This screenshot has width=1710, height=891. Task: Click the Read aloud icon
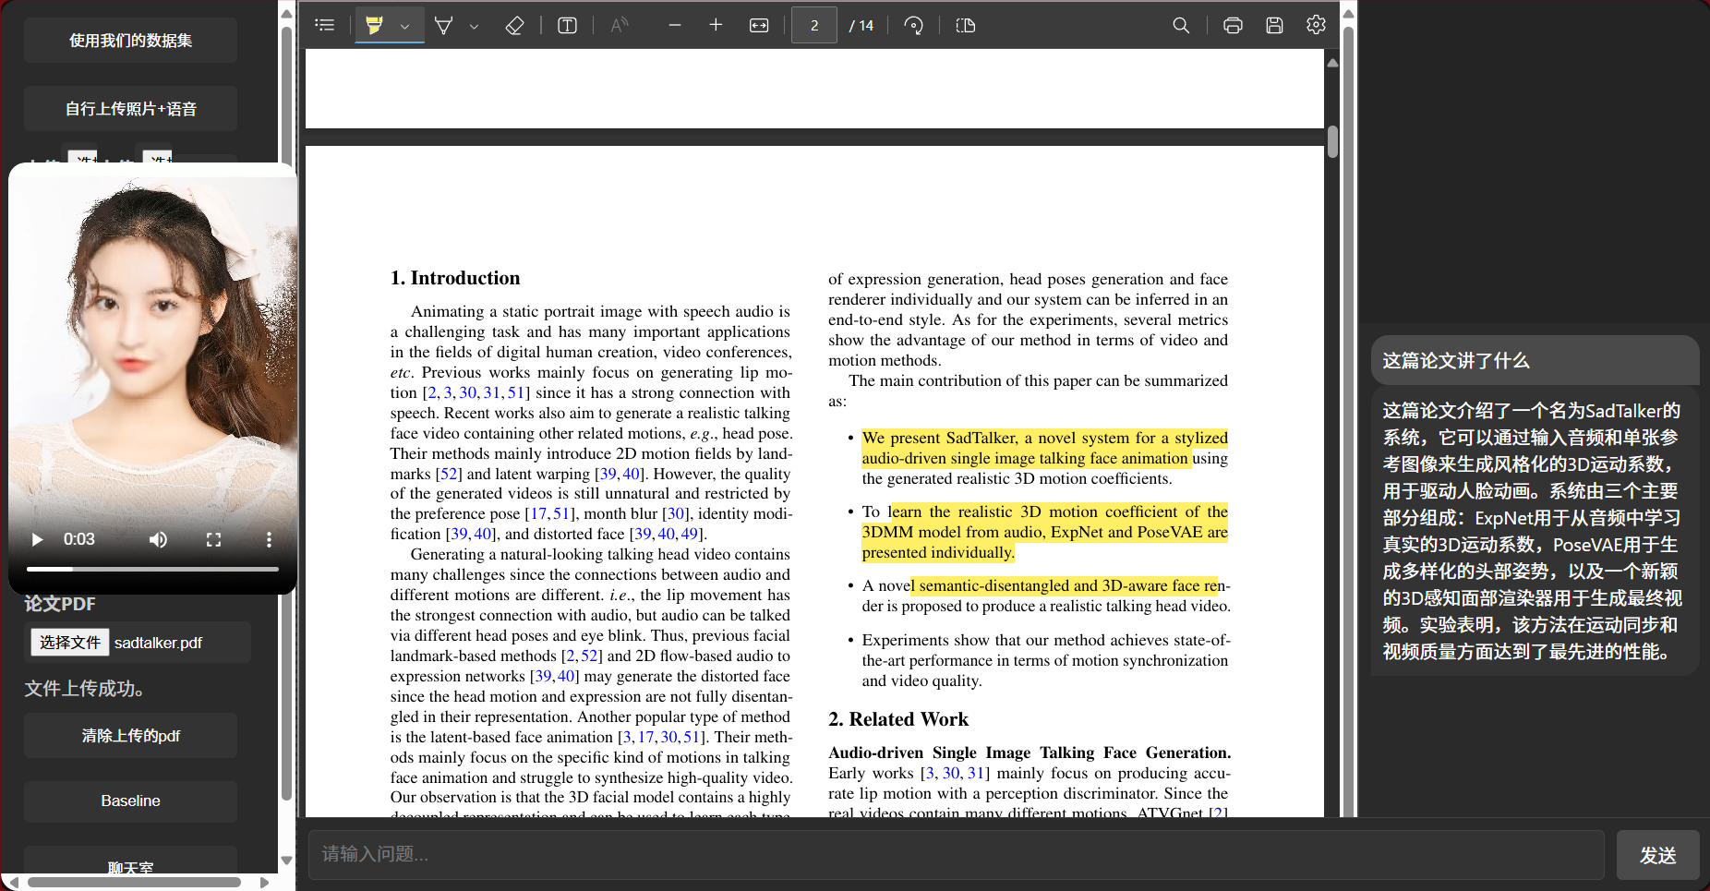(620, 26)
